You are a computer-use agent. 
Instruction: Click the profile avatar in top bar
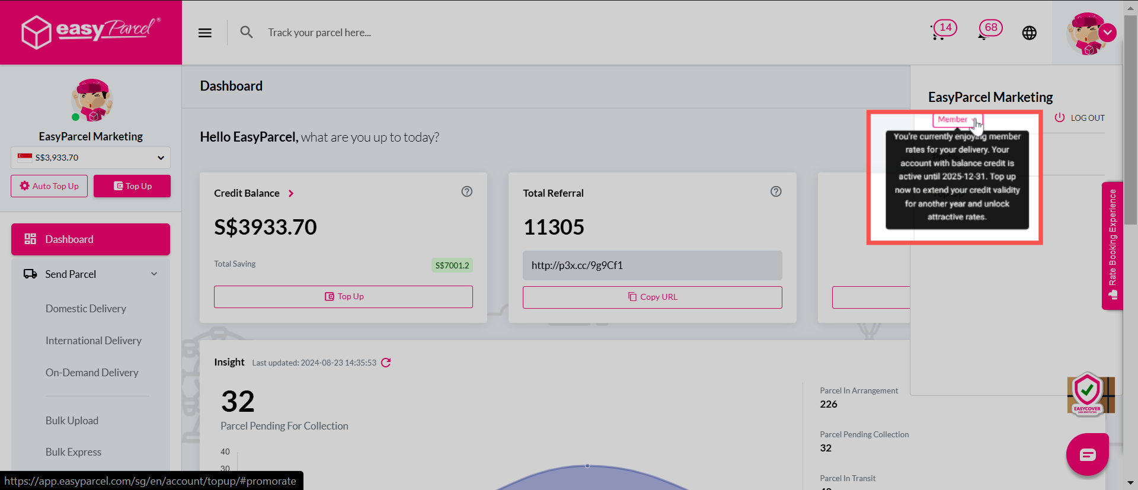tap(1086, 34)
